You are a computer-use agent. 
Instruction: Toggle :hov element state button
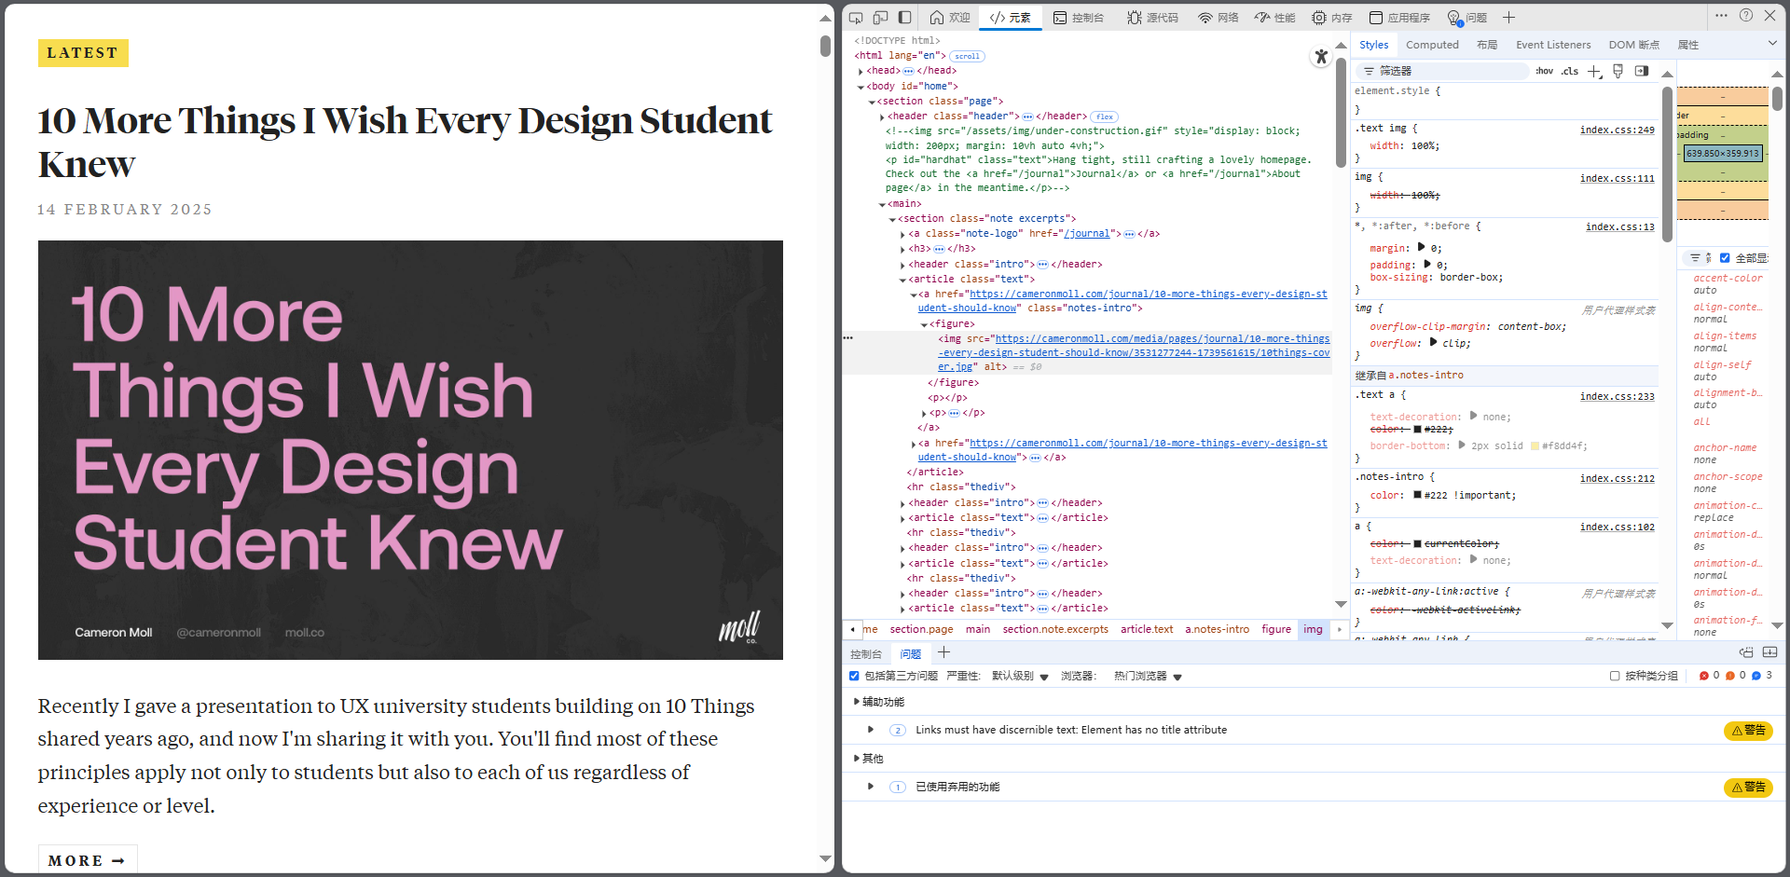tap(1545, 71)
